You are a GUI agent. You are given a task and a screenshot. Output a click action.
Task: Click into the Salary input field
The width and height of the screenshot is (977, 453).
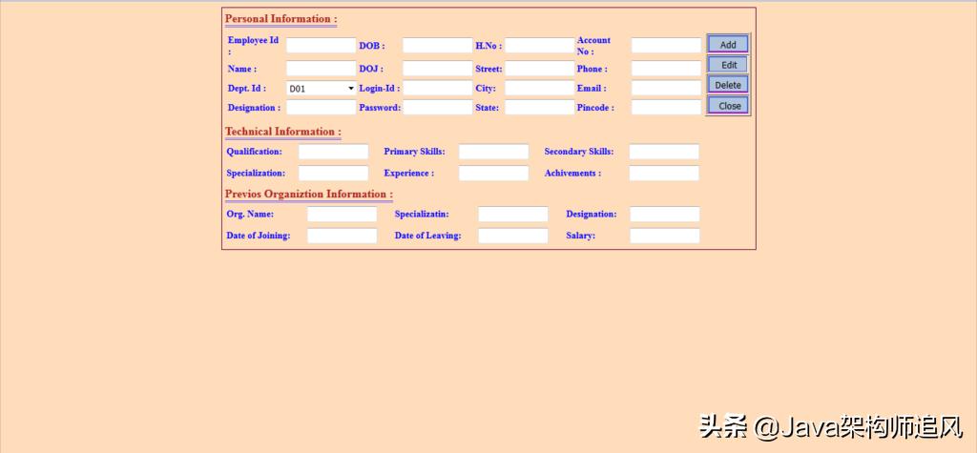[665, 236]
